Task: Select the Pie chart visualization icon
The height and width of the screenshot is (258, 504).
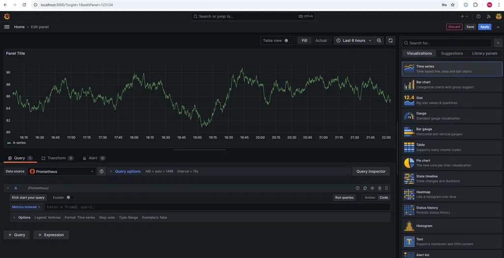Action: coord(409,163)
